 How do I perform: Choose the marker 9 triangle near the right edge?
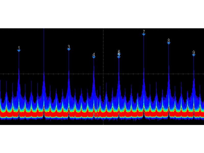pos(194,55)
